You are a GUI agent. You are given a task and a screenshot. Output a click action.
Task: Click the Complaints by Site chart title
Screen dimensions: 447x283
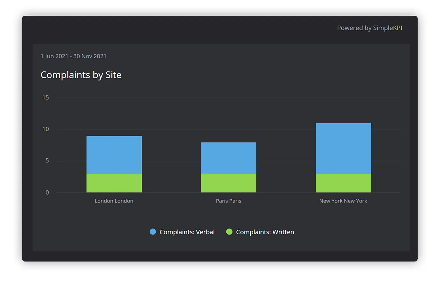pyautogui.click(x=81, y=75)
